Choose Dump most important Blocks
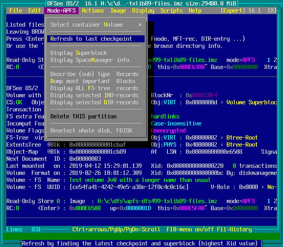 [93, 81]
